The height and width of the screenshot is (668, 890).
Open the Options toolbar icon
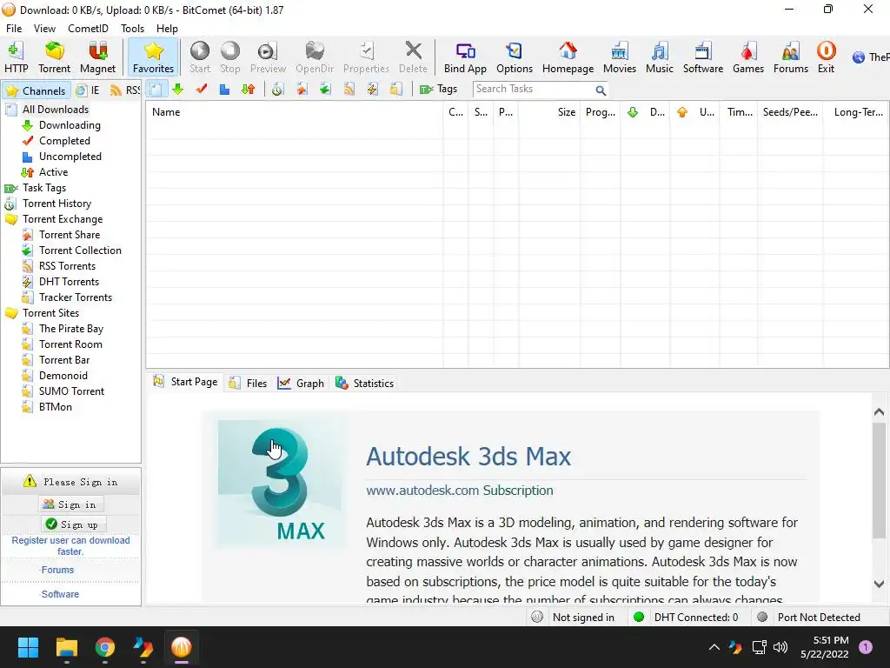[x=515, y=57]
